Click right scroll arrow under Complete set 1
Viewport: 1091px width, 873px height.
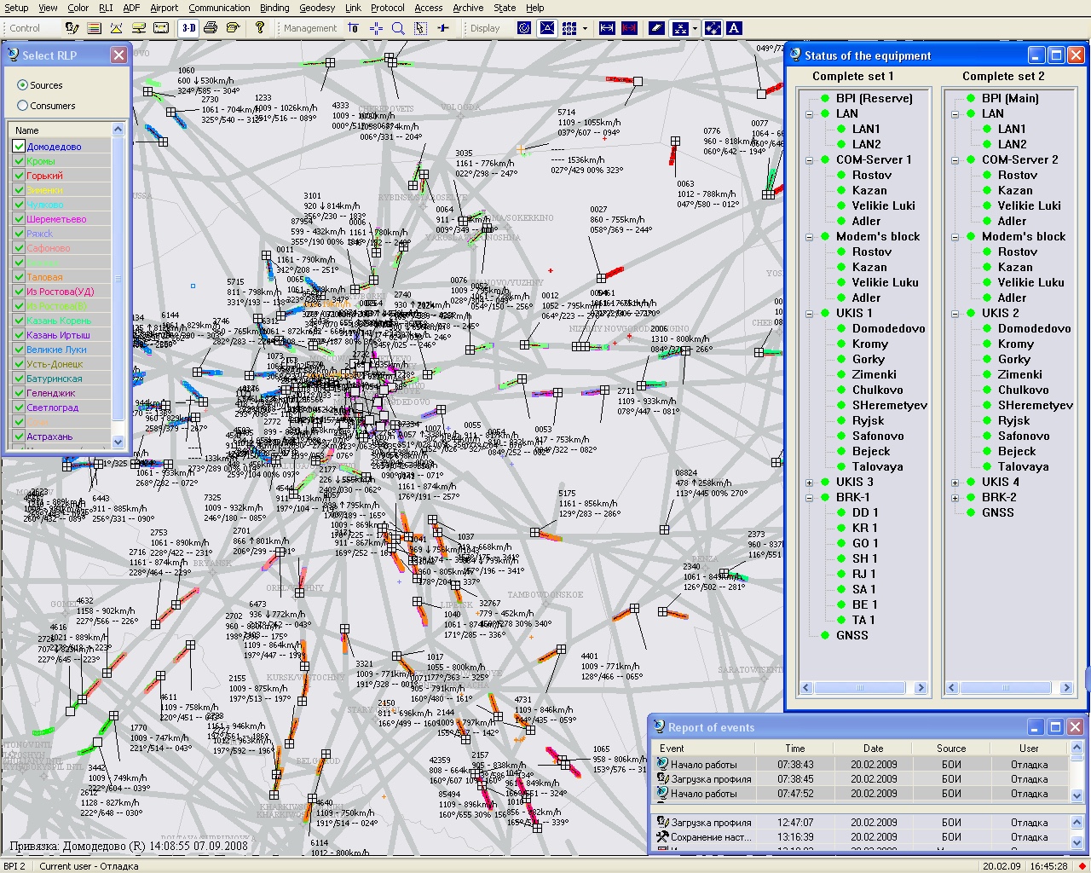[x=921, y=688]
